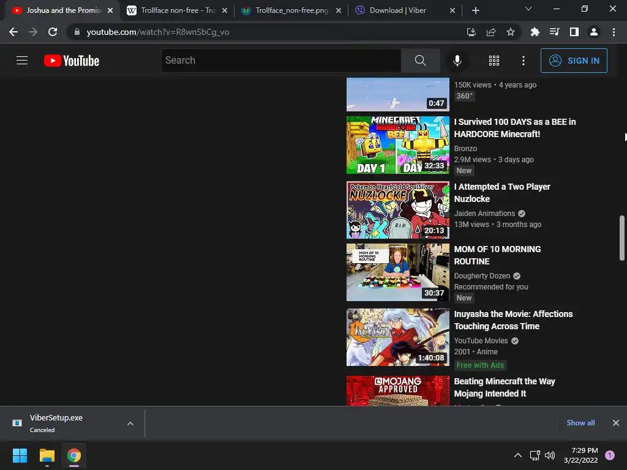Open Windows Start menu
This screenshot has height=470, width=627.
20,455
